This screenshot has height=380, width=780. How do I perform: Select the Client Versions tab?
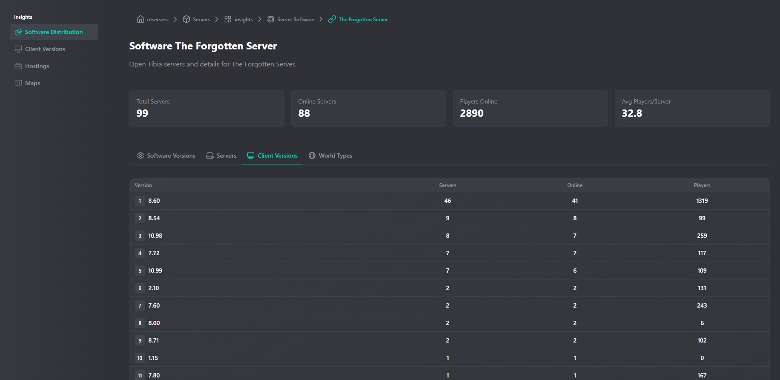pos(272,155)
